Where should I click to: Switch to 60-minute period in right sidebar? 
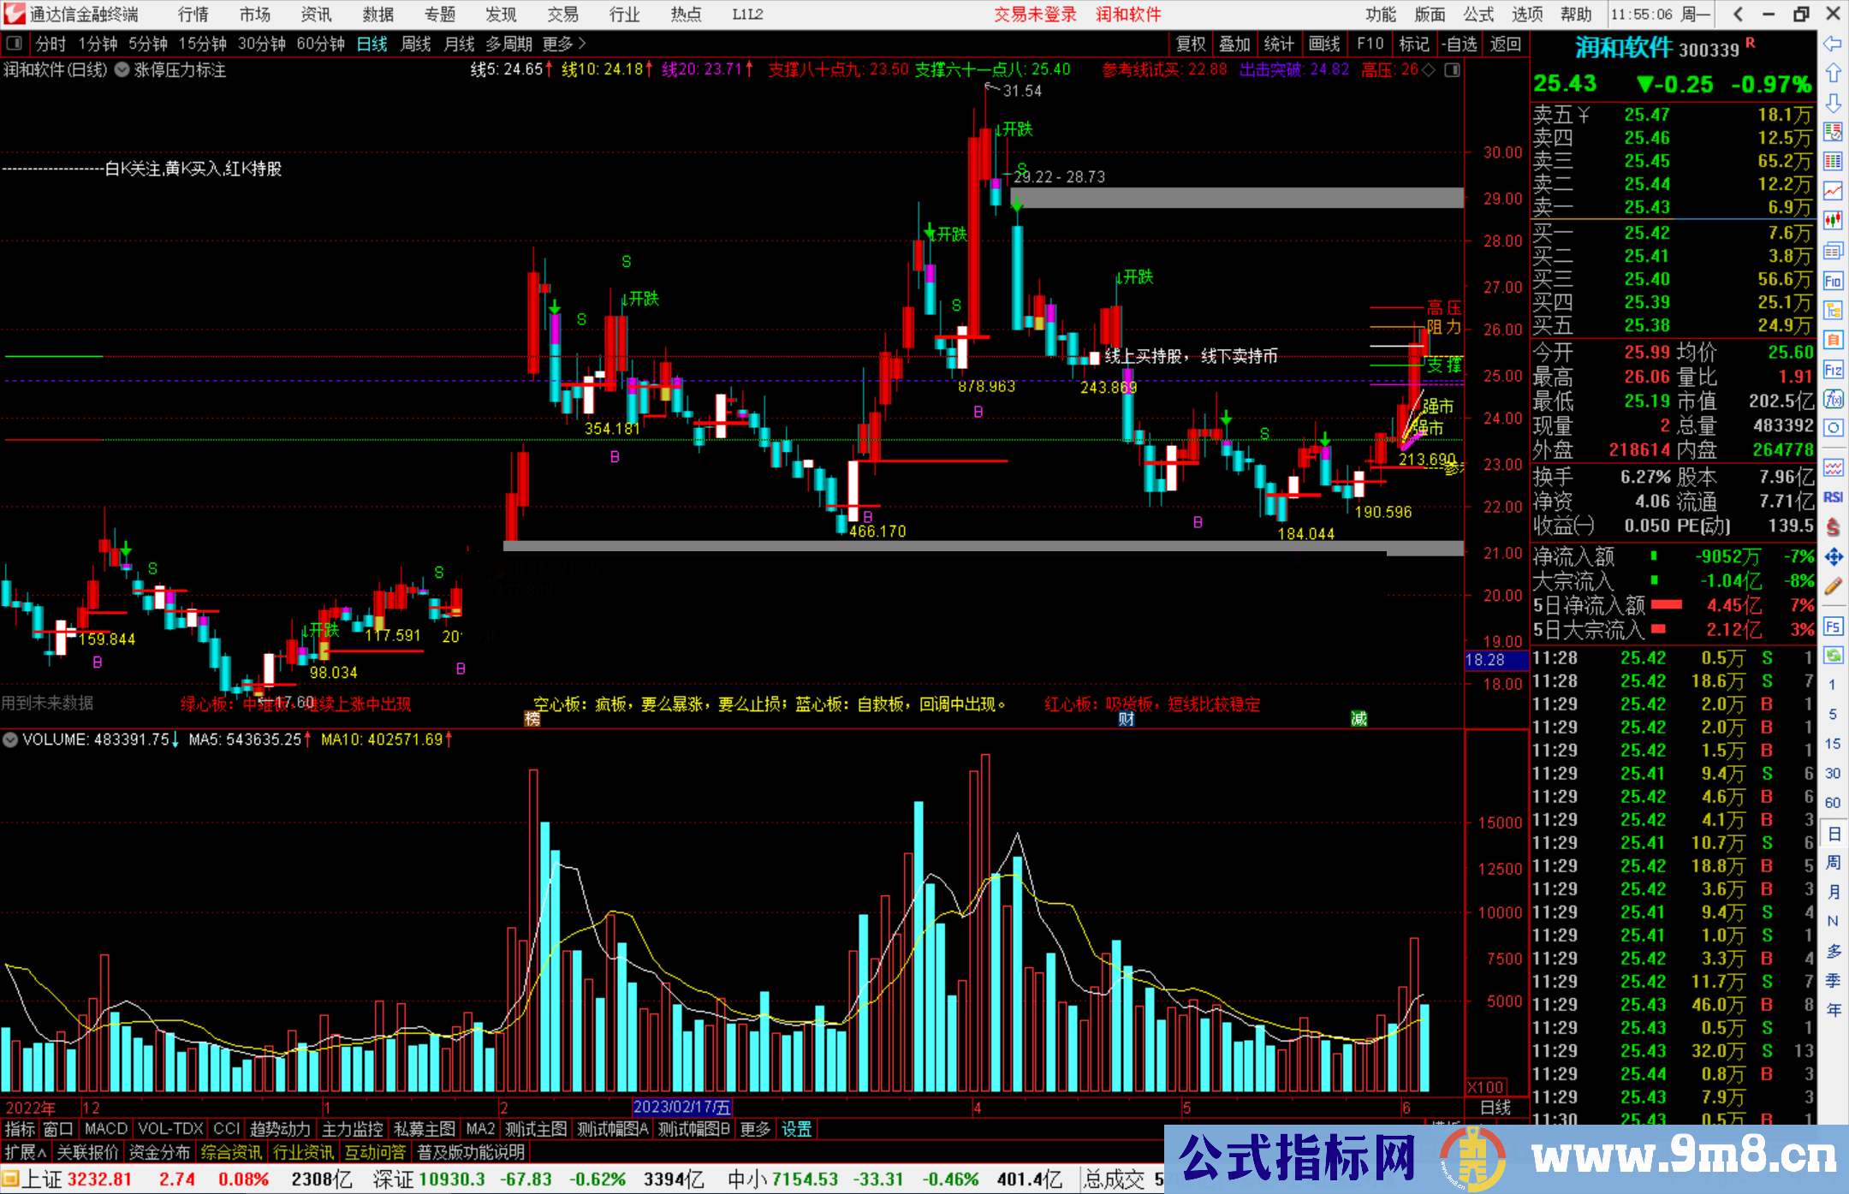pos(1832,803)
